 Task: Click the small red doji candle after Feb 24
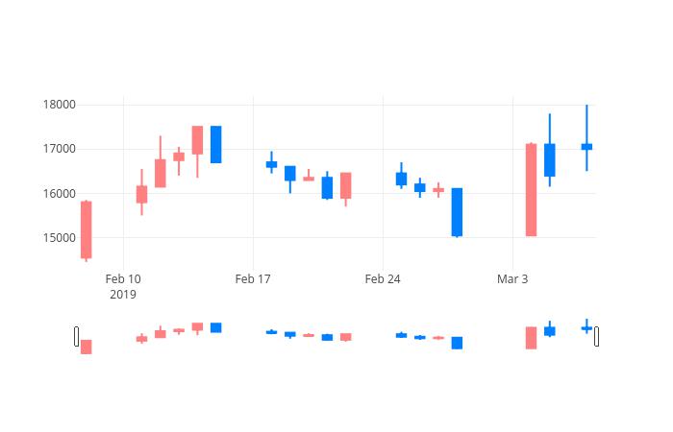[438, 190]
